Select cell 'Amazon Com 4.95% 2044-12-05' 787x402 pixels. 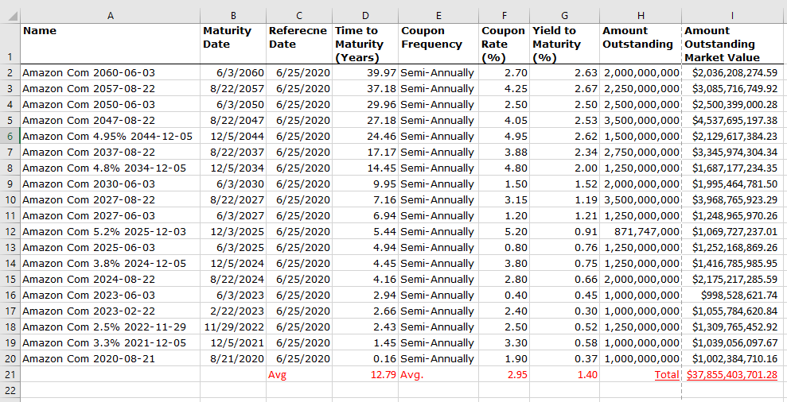click(x=111, y=136)
